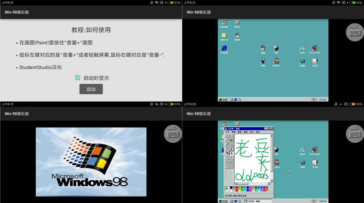Screen dimensions: 364x203
Task: Select the rectangular Select tool in Paint
Action: point(231,136)
